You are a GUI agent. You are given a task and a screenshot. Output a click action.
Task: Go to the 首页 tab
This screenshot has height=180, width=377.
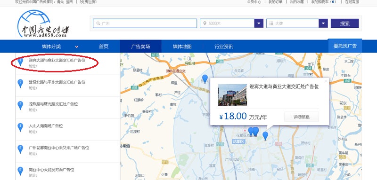(x=104, y=47)
